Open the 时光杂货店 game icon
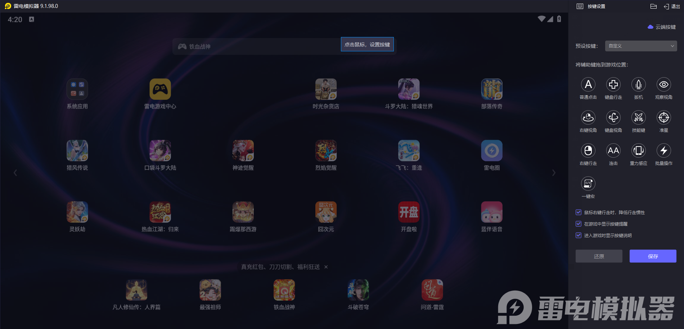 point(326,89)
